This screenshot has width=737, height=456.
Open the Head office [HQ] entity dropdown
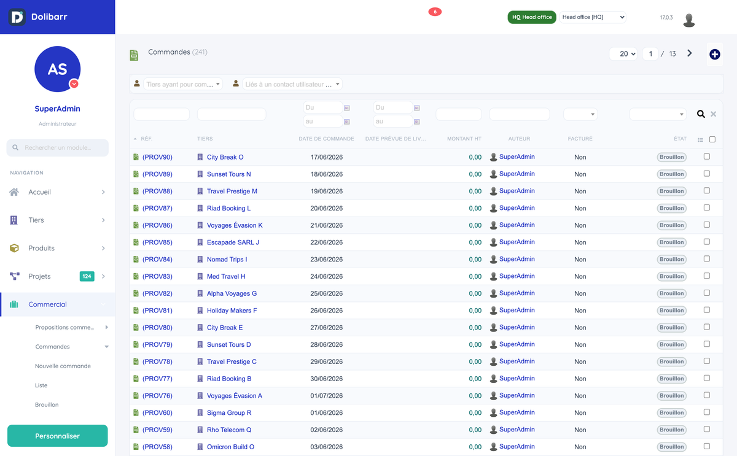593,17
